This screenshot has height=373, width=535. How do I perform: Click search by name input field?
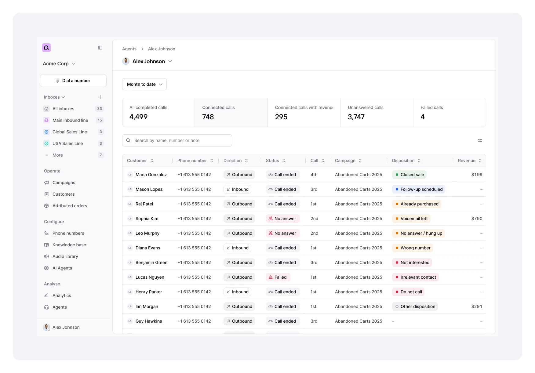177,140
